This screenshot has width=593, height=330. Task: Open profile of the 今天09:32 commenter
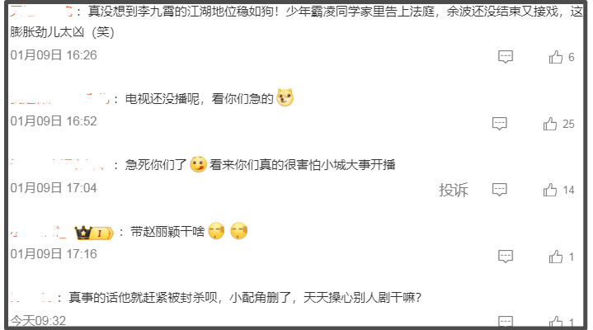[31, 298]
